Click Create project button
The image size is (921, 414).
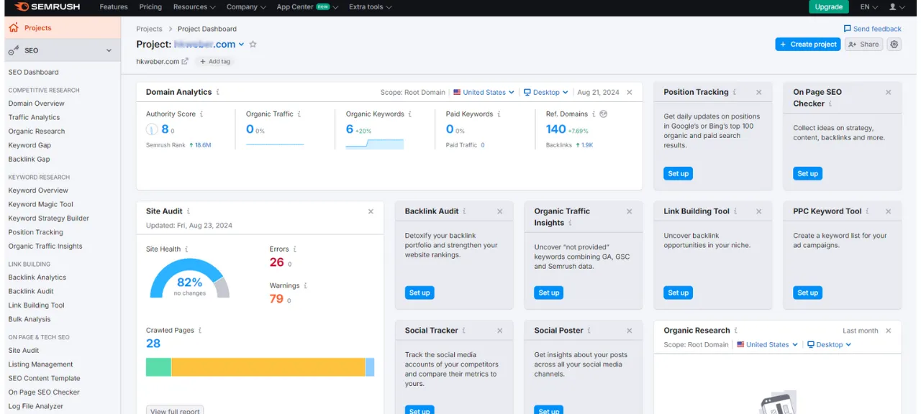click(807, 45)
